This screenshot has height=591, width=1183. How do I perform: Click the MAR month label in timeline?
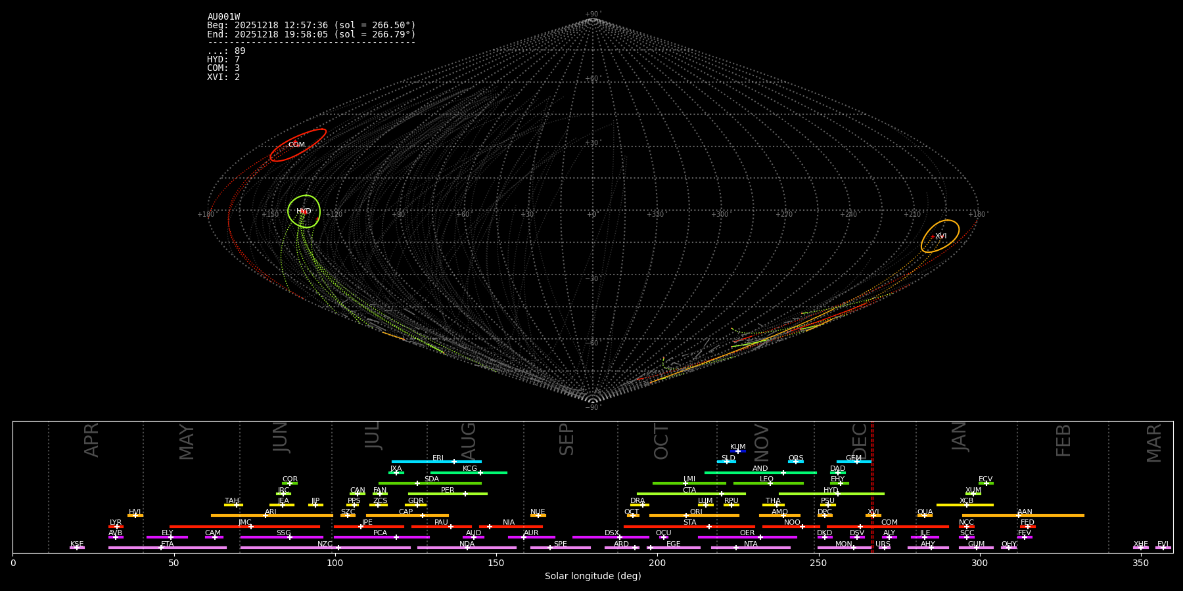(1154, 443)
